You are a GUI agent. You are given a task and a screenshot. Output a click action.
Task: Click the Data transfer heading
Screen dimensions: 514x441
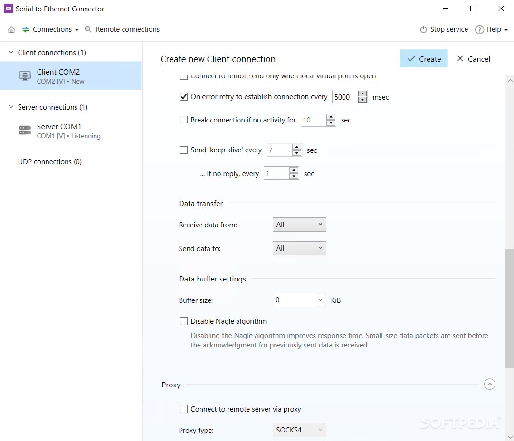click(200, 204)
